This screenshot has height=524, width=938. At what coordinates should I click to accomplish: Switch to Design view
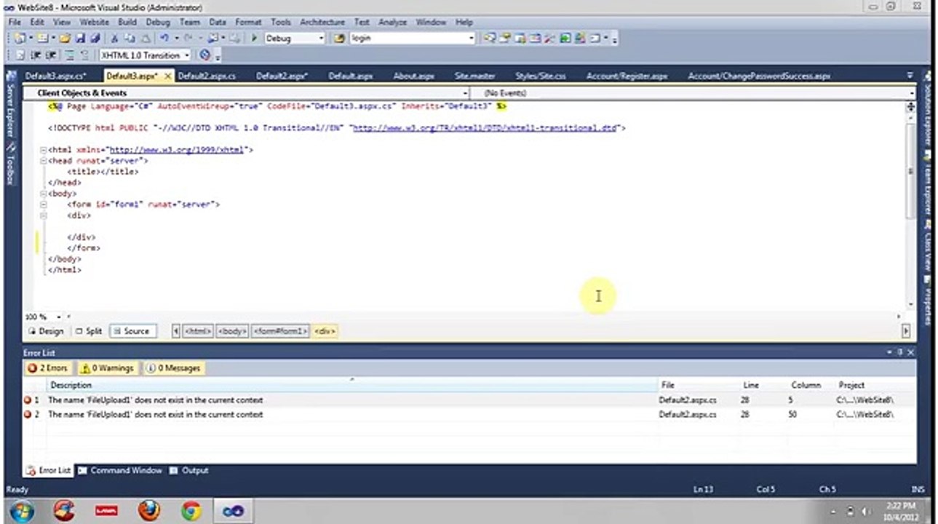coord(47,331)
